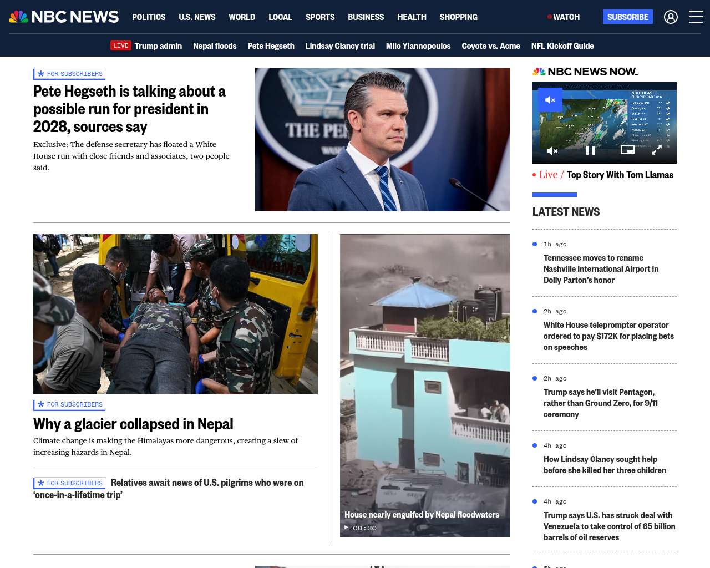Click the For Subscribers badge beside the pilgrims story
This screenshot has height=568, width=710.
70,483
